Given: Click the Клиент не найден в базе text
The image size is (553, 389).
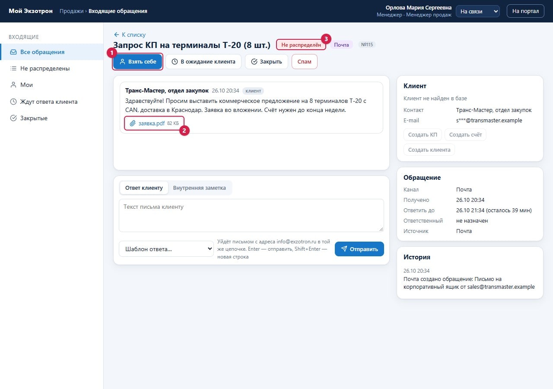Looking at the screenshot, I should pyautogui.click(x=435, y=99).
